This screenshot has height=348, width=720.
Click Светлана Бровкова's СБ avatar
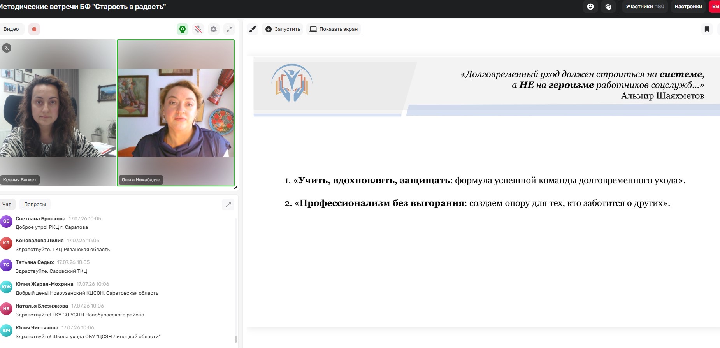point(6,221)
